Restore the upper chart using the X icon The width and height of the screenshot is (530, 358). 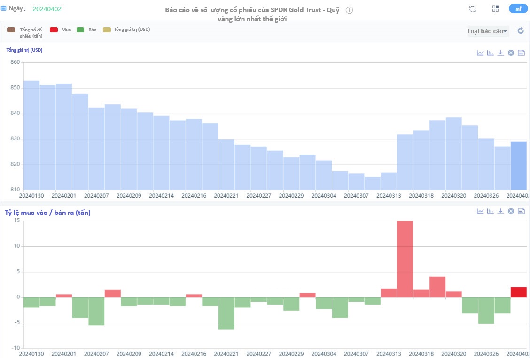click(x=511, y=53)
